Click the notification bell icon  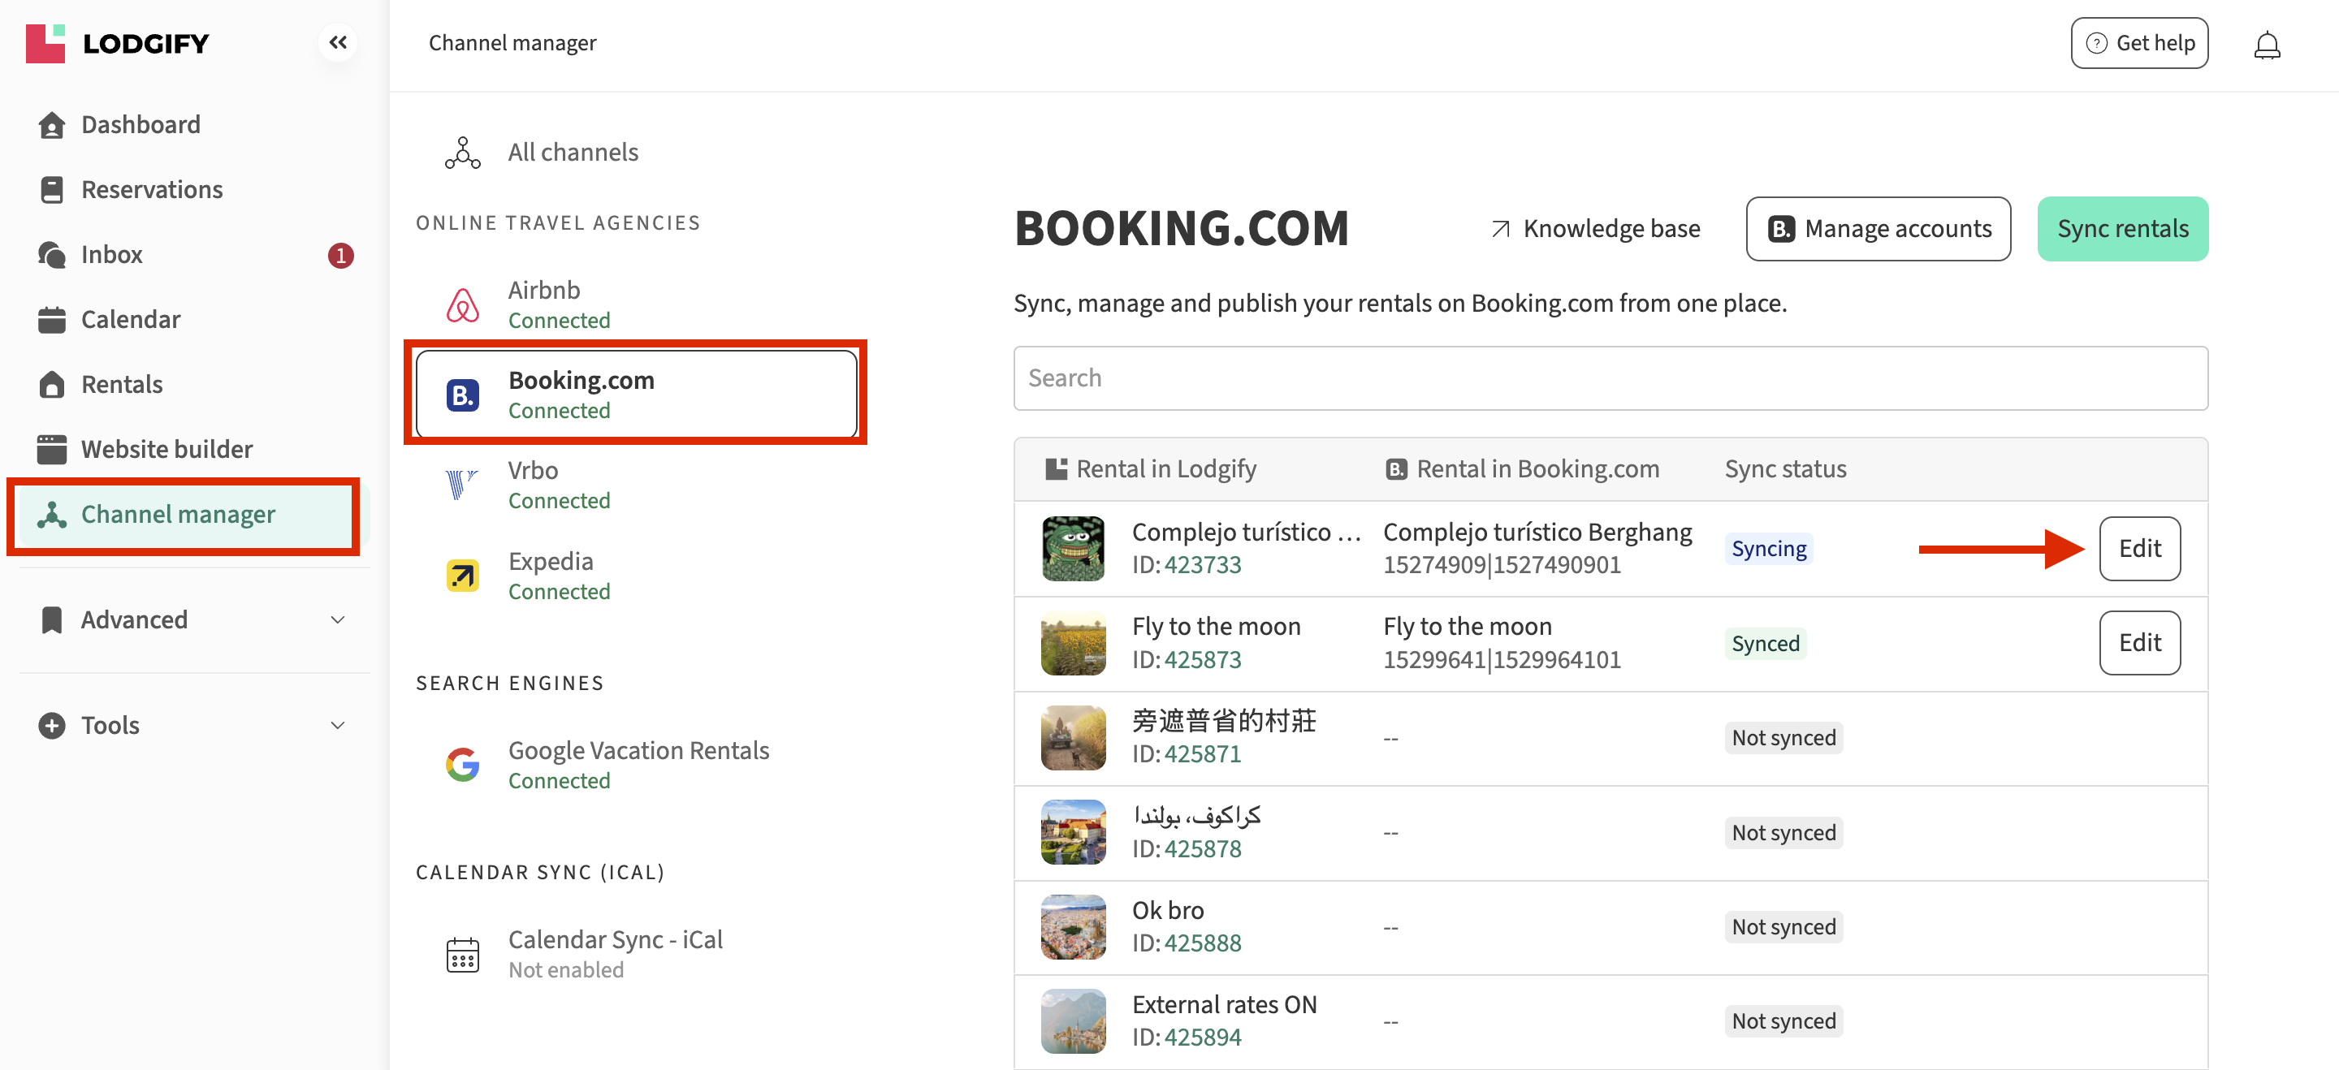click(2267, 45)
